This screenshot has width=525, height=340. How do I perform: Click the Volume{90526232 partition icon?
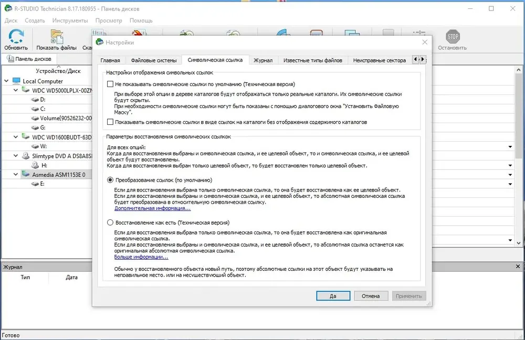pos(35,118)
